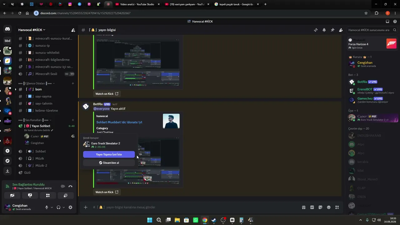Switch to Video analizi YouTube Studio tab
The width and height of the screenshot is (400, 225).
click(137, 4)
